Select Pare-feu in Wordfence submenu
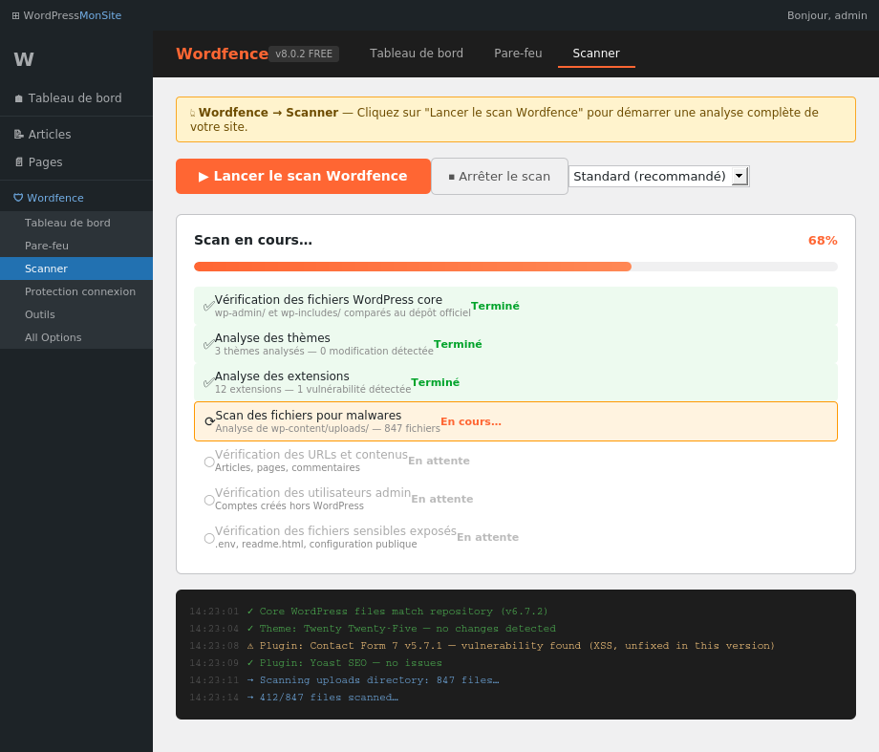The width and height of the screenshot is (879, 752). tap(76, 246)
